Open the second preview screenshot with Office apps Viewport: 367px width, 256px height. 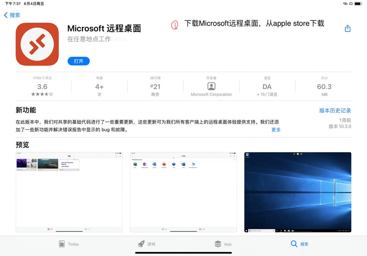[183, 192]
